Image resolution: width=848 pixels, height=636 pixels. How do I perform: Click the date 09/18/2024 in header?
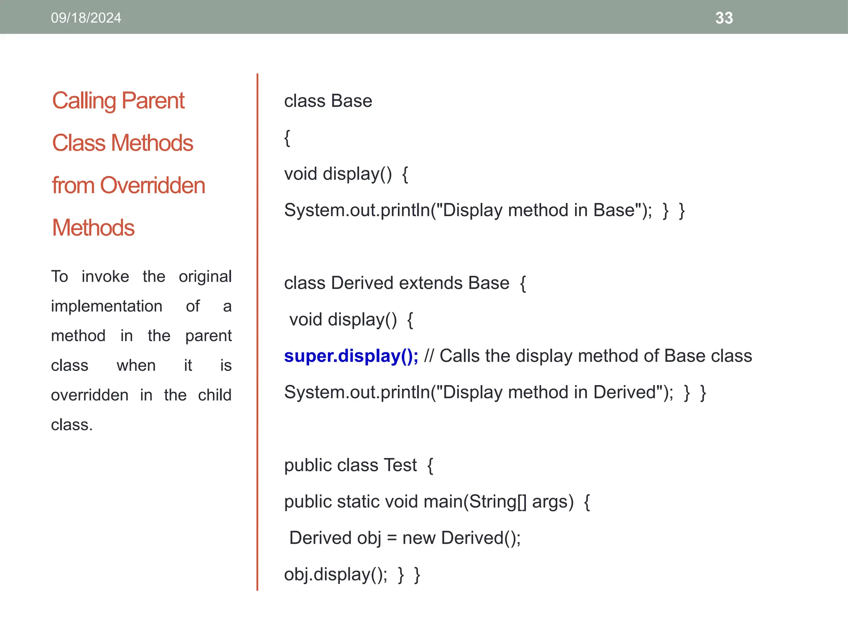pos(86,18)
